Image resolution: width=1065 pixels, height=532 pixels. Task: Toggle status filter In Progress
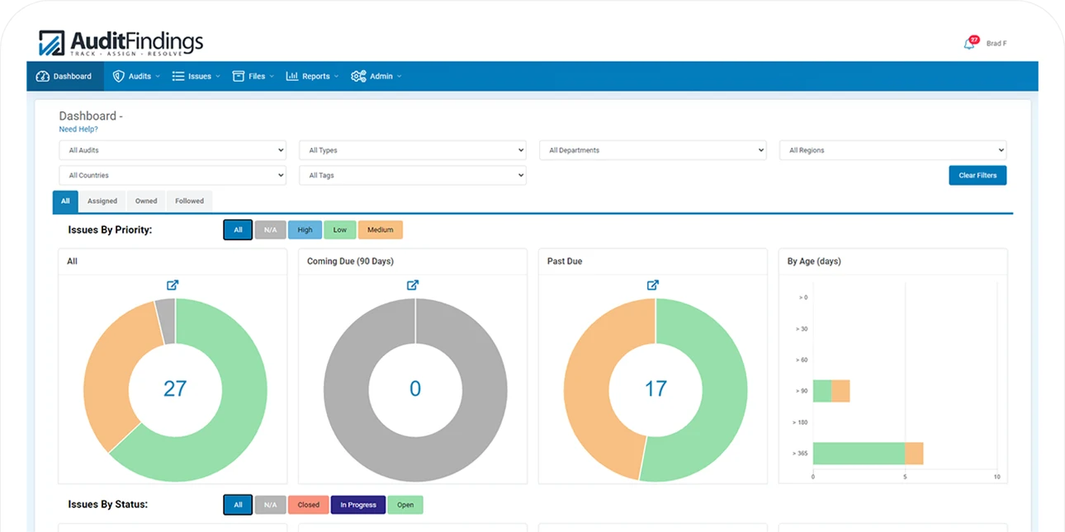(358, 505)
